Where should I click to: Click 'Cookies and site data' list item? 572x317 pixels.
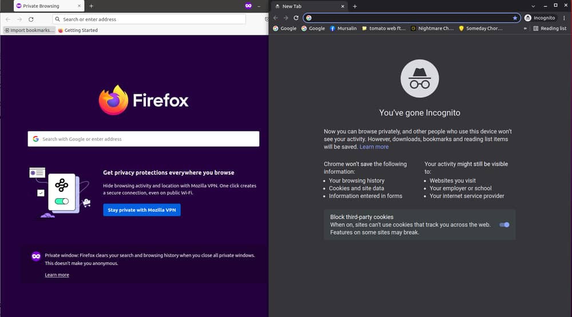point(356,188)
